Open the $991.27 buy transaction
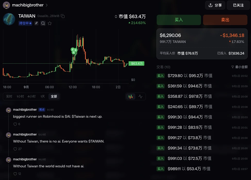The image size is (251, 180). click(x=202, y=138)
